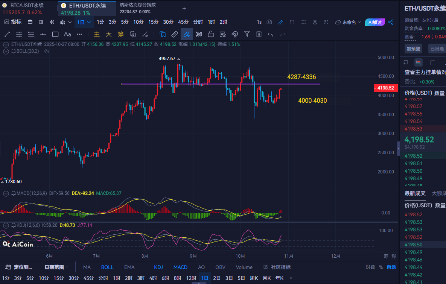Image resolution: width=446 pixels, height=284 pixels.
Task: Undo the last drawing action
Action: click(270, 34)
